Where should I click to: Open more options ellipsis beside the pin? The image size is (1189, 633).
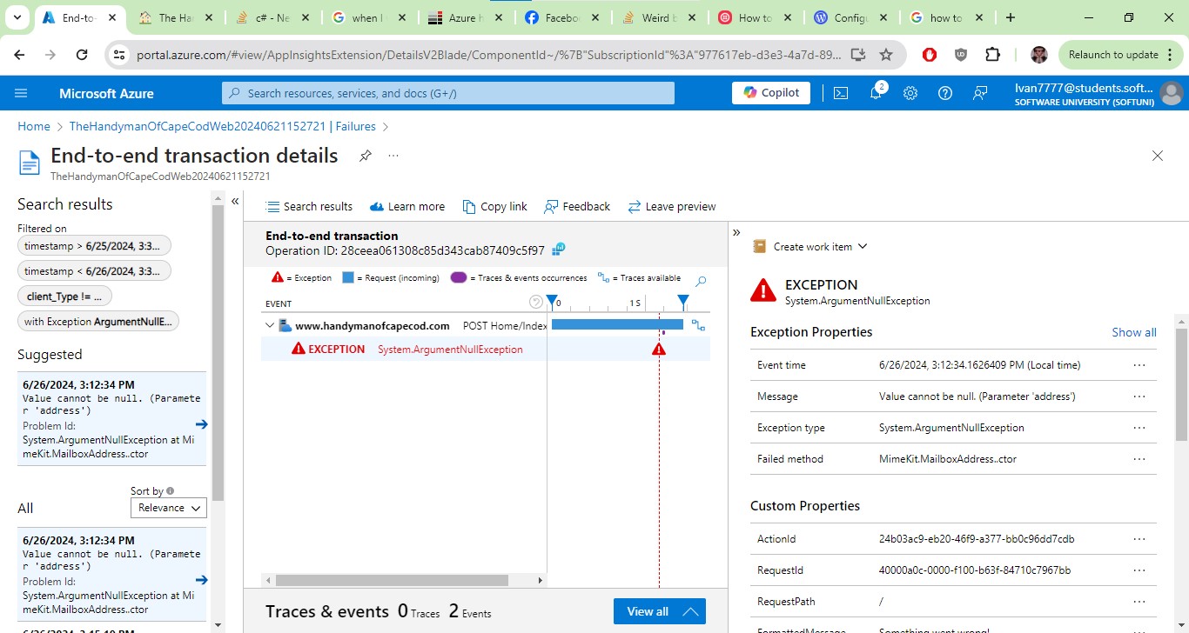click(393, 156)
